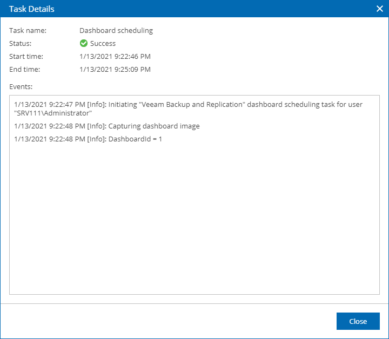Screen dimensions: 389x339
Task: Click the "Status:" label
Action: (x=21, y=43)
